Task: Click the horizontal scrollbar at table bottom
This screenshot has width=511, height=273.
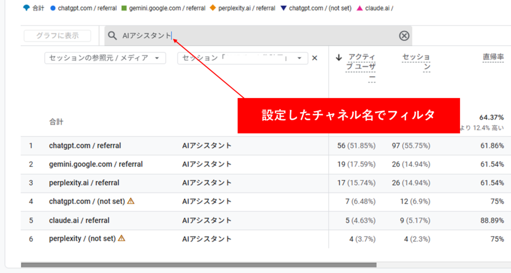Action: pos(199,265)
